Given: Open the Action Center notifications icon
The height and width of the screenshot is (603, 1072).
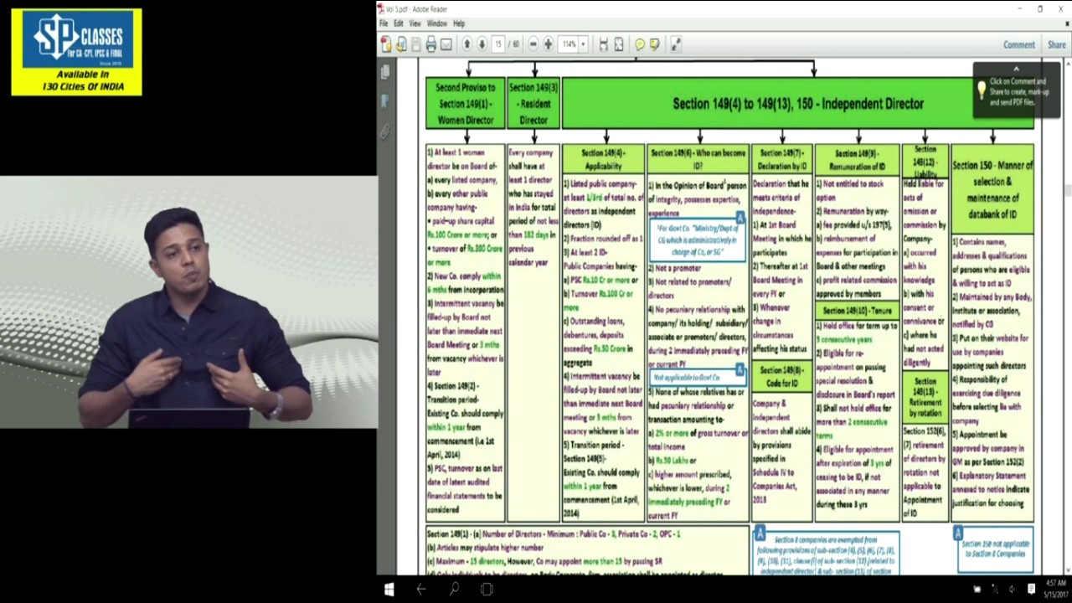Looking at the screenshot, I should [x=1031, y=590].
